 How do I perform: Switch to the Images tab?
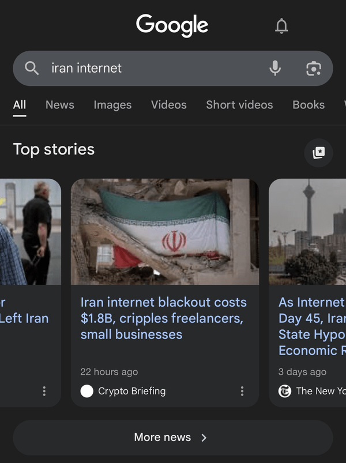tap(112, 105)
